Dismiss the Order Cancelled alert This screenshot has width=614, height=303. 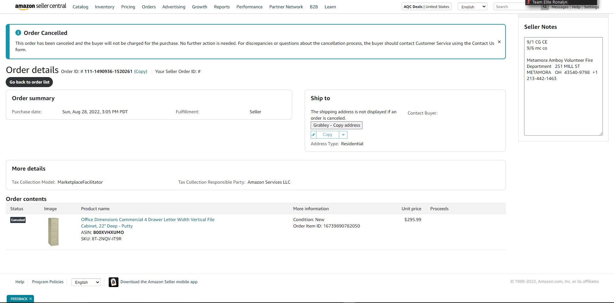[x=499, y=42]
